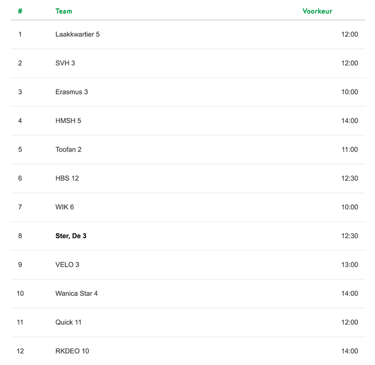Click on HMSH 5 team name
375x365 pixels.
[68, 121]
